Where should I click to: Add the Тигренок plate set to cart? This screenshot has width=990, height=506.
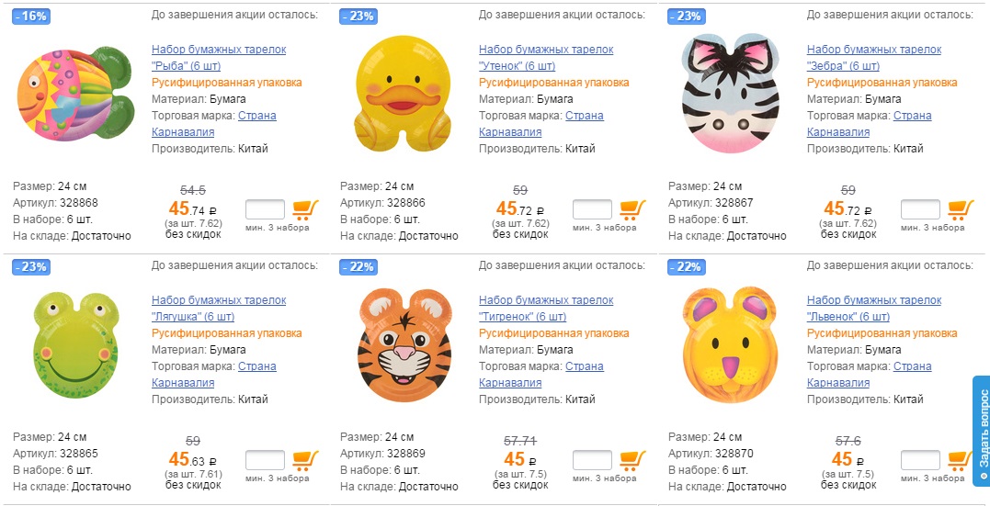point(632,459)
